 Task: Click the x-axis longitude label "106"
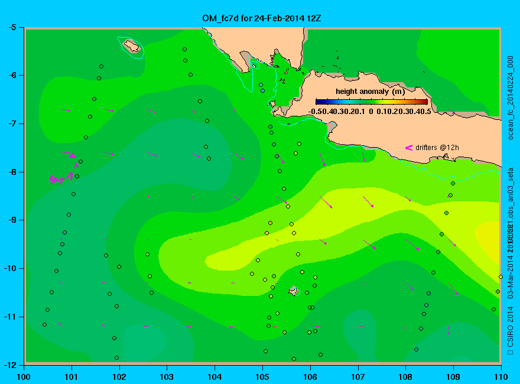(x=310, y=377)
